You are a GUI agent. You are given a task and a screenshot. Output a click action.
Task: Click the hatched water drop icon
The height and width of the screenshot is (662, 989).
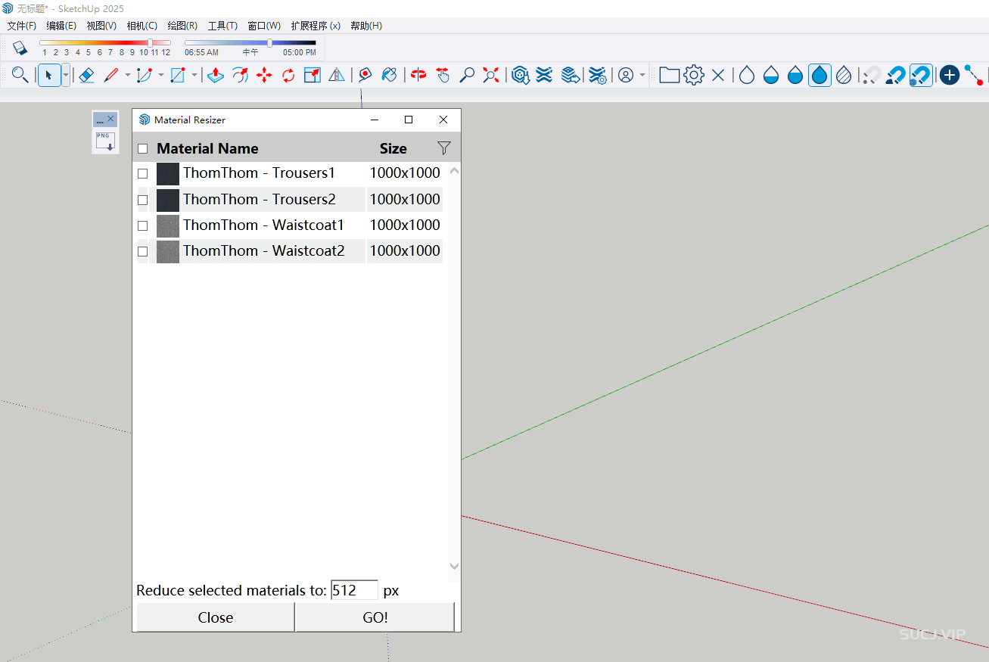click(x=844, y=75)
